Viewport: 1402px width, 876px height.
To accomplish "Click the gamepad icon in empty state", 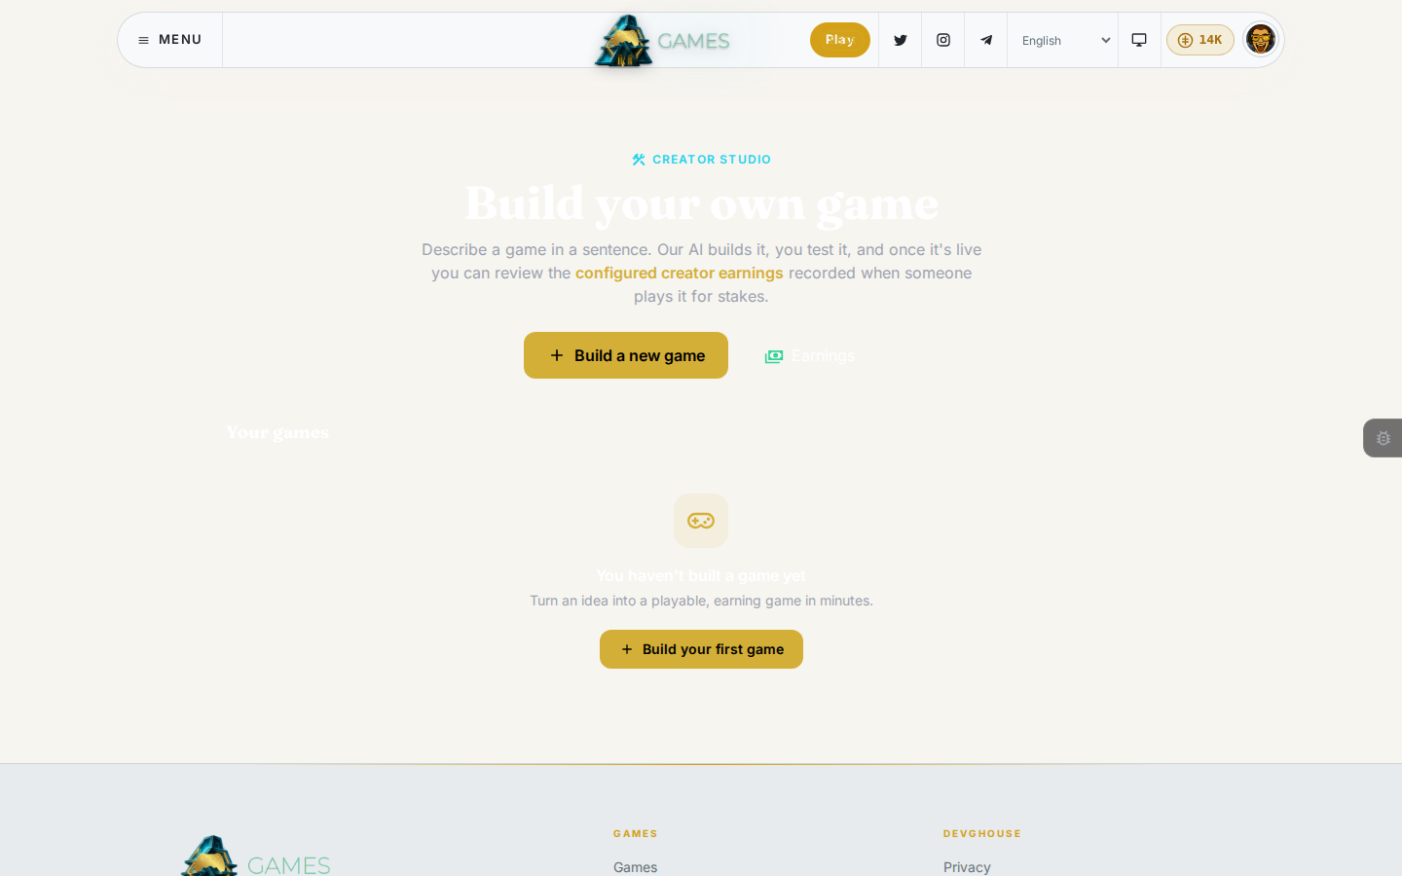I will point(701,521).
